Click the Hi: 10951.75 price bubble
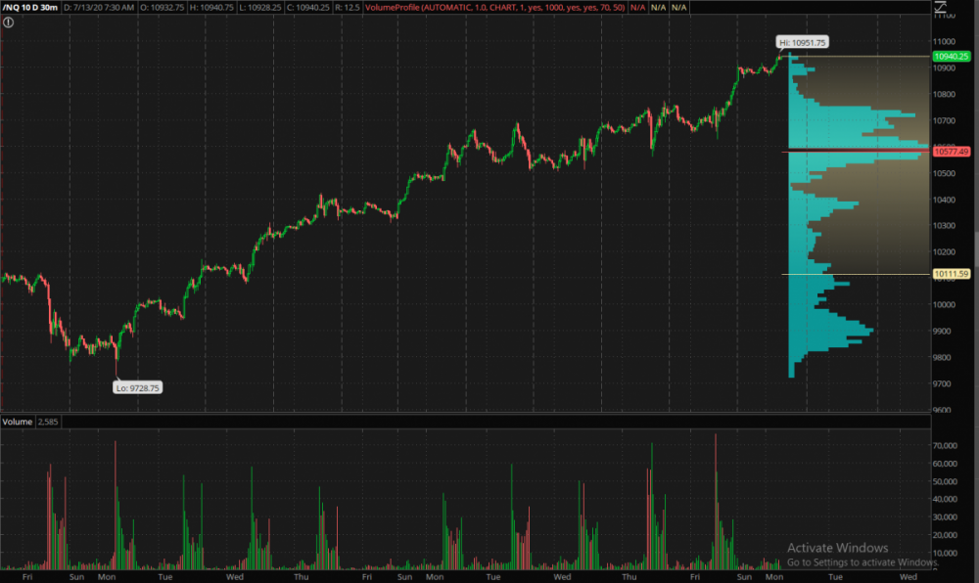979x583 pixels. point(802,42)
